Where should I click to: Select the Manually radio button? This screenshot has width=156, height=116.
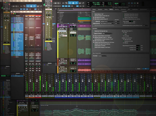[x=123, y=43]
